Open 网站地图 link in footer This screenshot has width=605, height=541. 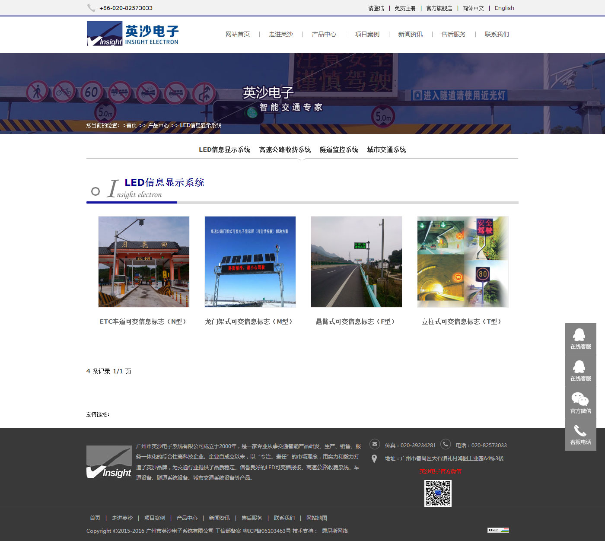tap(316, 518)
